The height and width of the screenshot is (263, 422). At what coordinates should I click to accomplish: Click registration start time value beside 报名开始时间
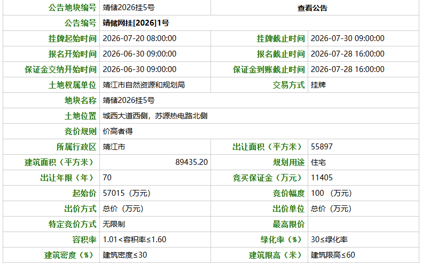[139, 54]
